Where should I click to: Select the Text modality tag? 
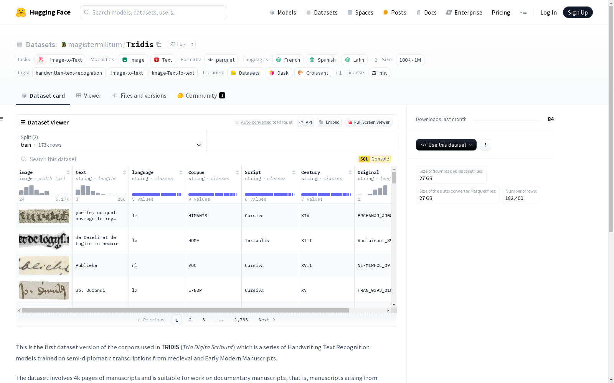(x=163, y=60)
